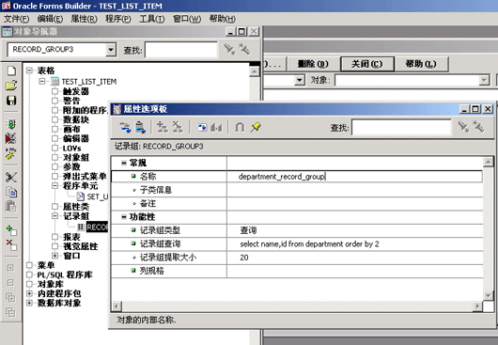This screenshot has height=345, width=498.
Task: Expand the 内建程序包 tree node
Action: coord(29,293)
